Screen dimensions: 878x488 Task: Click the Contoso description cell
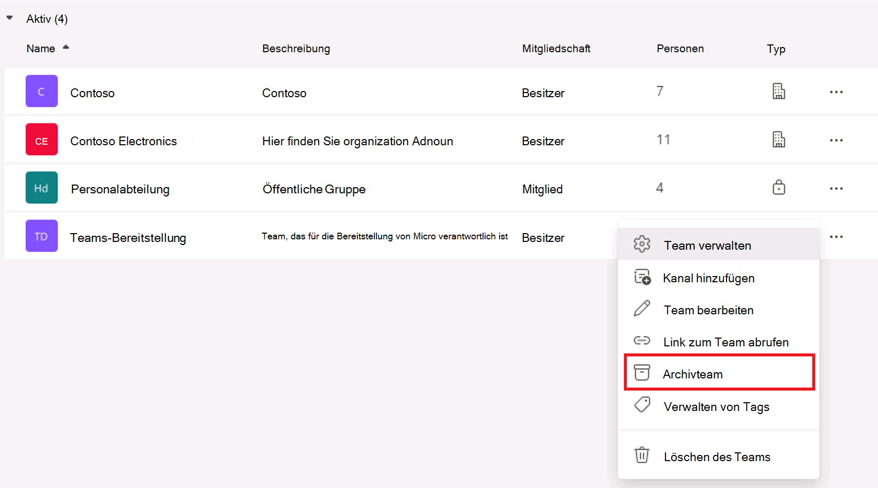pos(284,93)
